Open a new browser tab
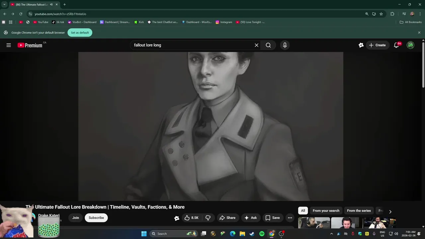425x239 pixels. coord(64,5)
